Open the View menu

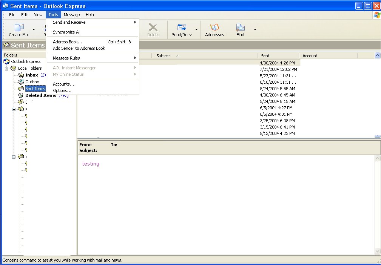[x=38, y=15]
